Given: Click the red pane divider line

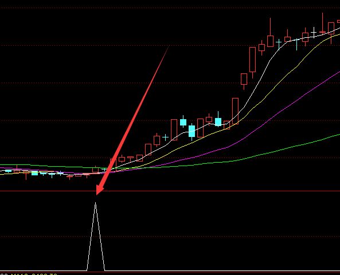Looking at the screenshot, I should 170,191.
